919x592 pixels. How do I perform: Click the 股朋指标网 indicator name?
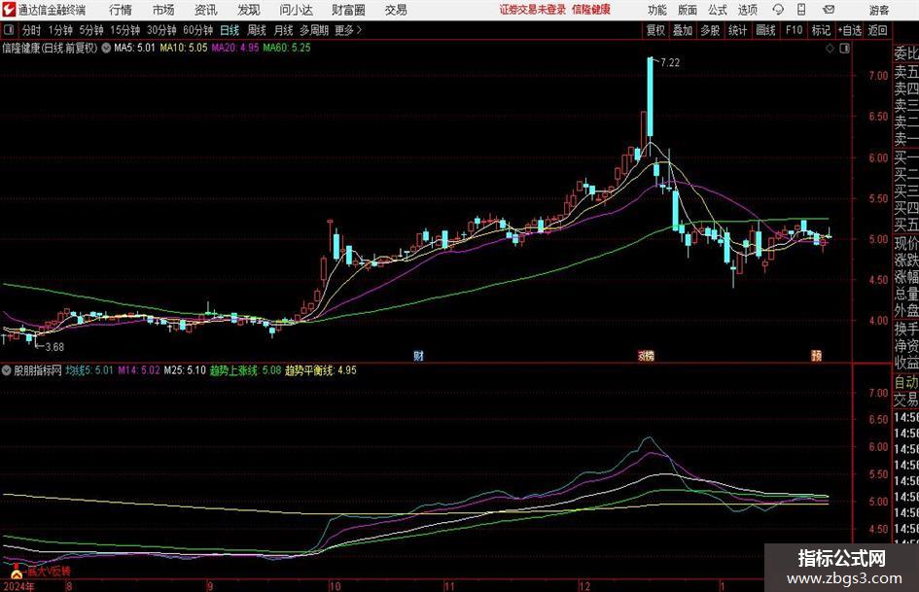pyautogui.click(x=38, y=370)
